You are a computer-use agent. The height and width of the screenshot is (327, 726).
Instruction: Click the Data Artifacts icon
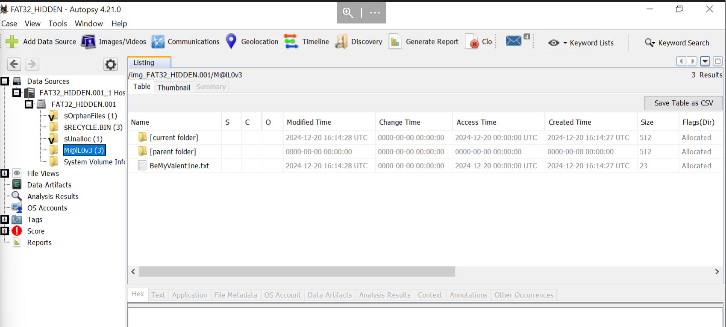point(17,184)
